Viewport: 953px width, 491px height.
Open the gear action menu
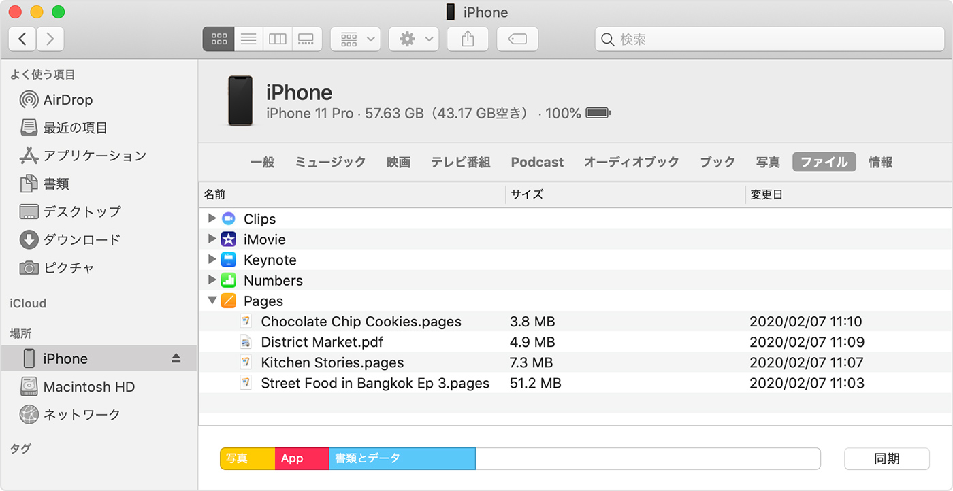tap(414, 39)
